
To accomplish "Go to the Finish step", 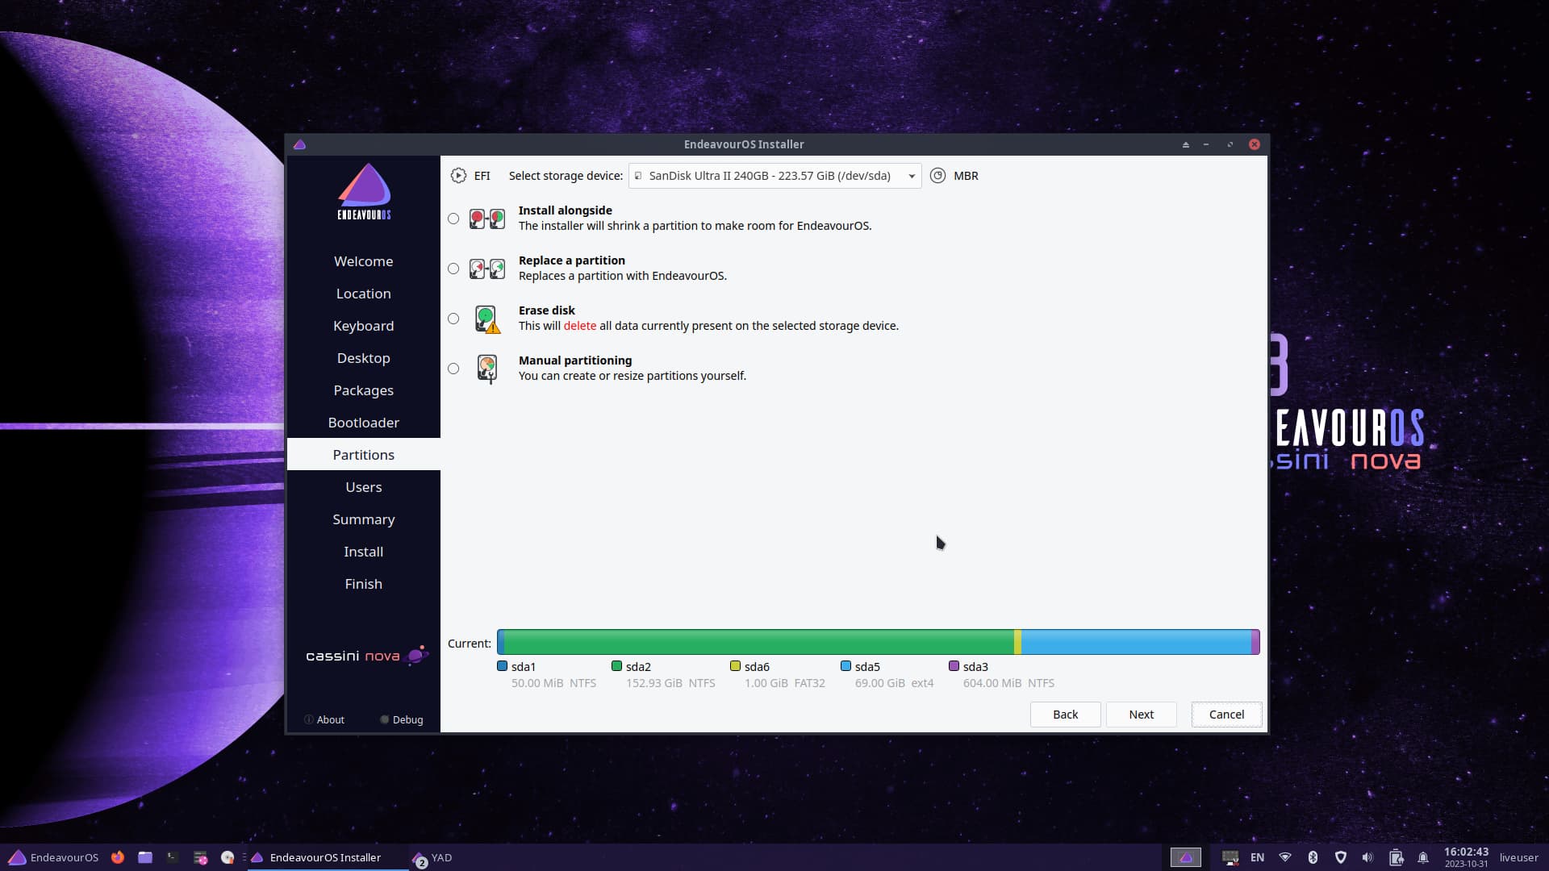I will (x=364, y=584).
